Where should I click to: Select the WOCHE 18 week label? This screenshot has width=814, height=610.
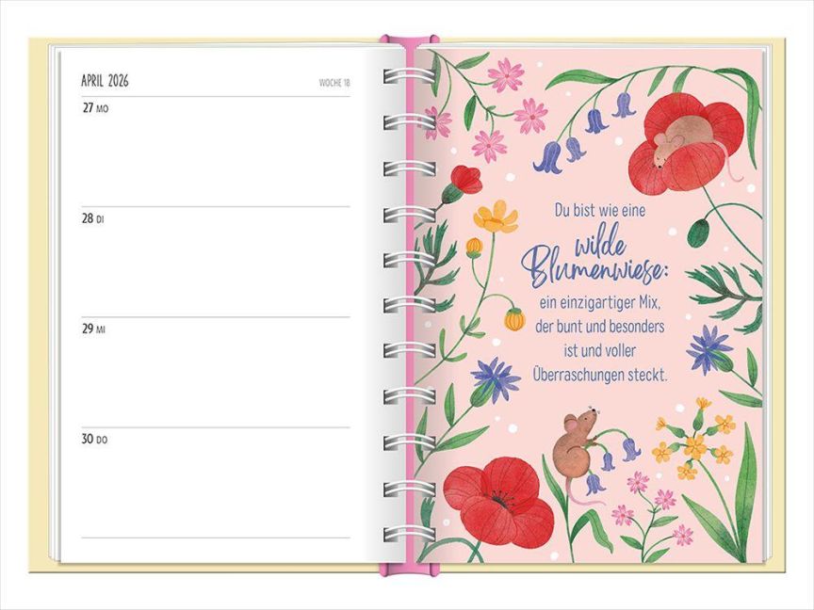[x=334, y=83]
